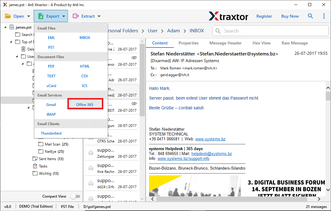Click the green Export file icon
The image size is (331, 211).
[41, 16]
